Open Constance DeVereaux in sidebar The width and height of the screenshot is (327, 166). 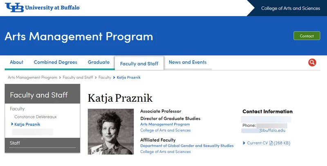(x=36, y=117)
